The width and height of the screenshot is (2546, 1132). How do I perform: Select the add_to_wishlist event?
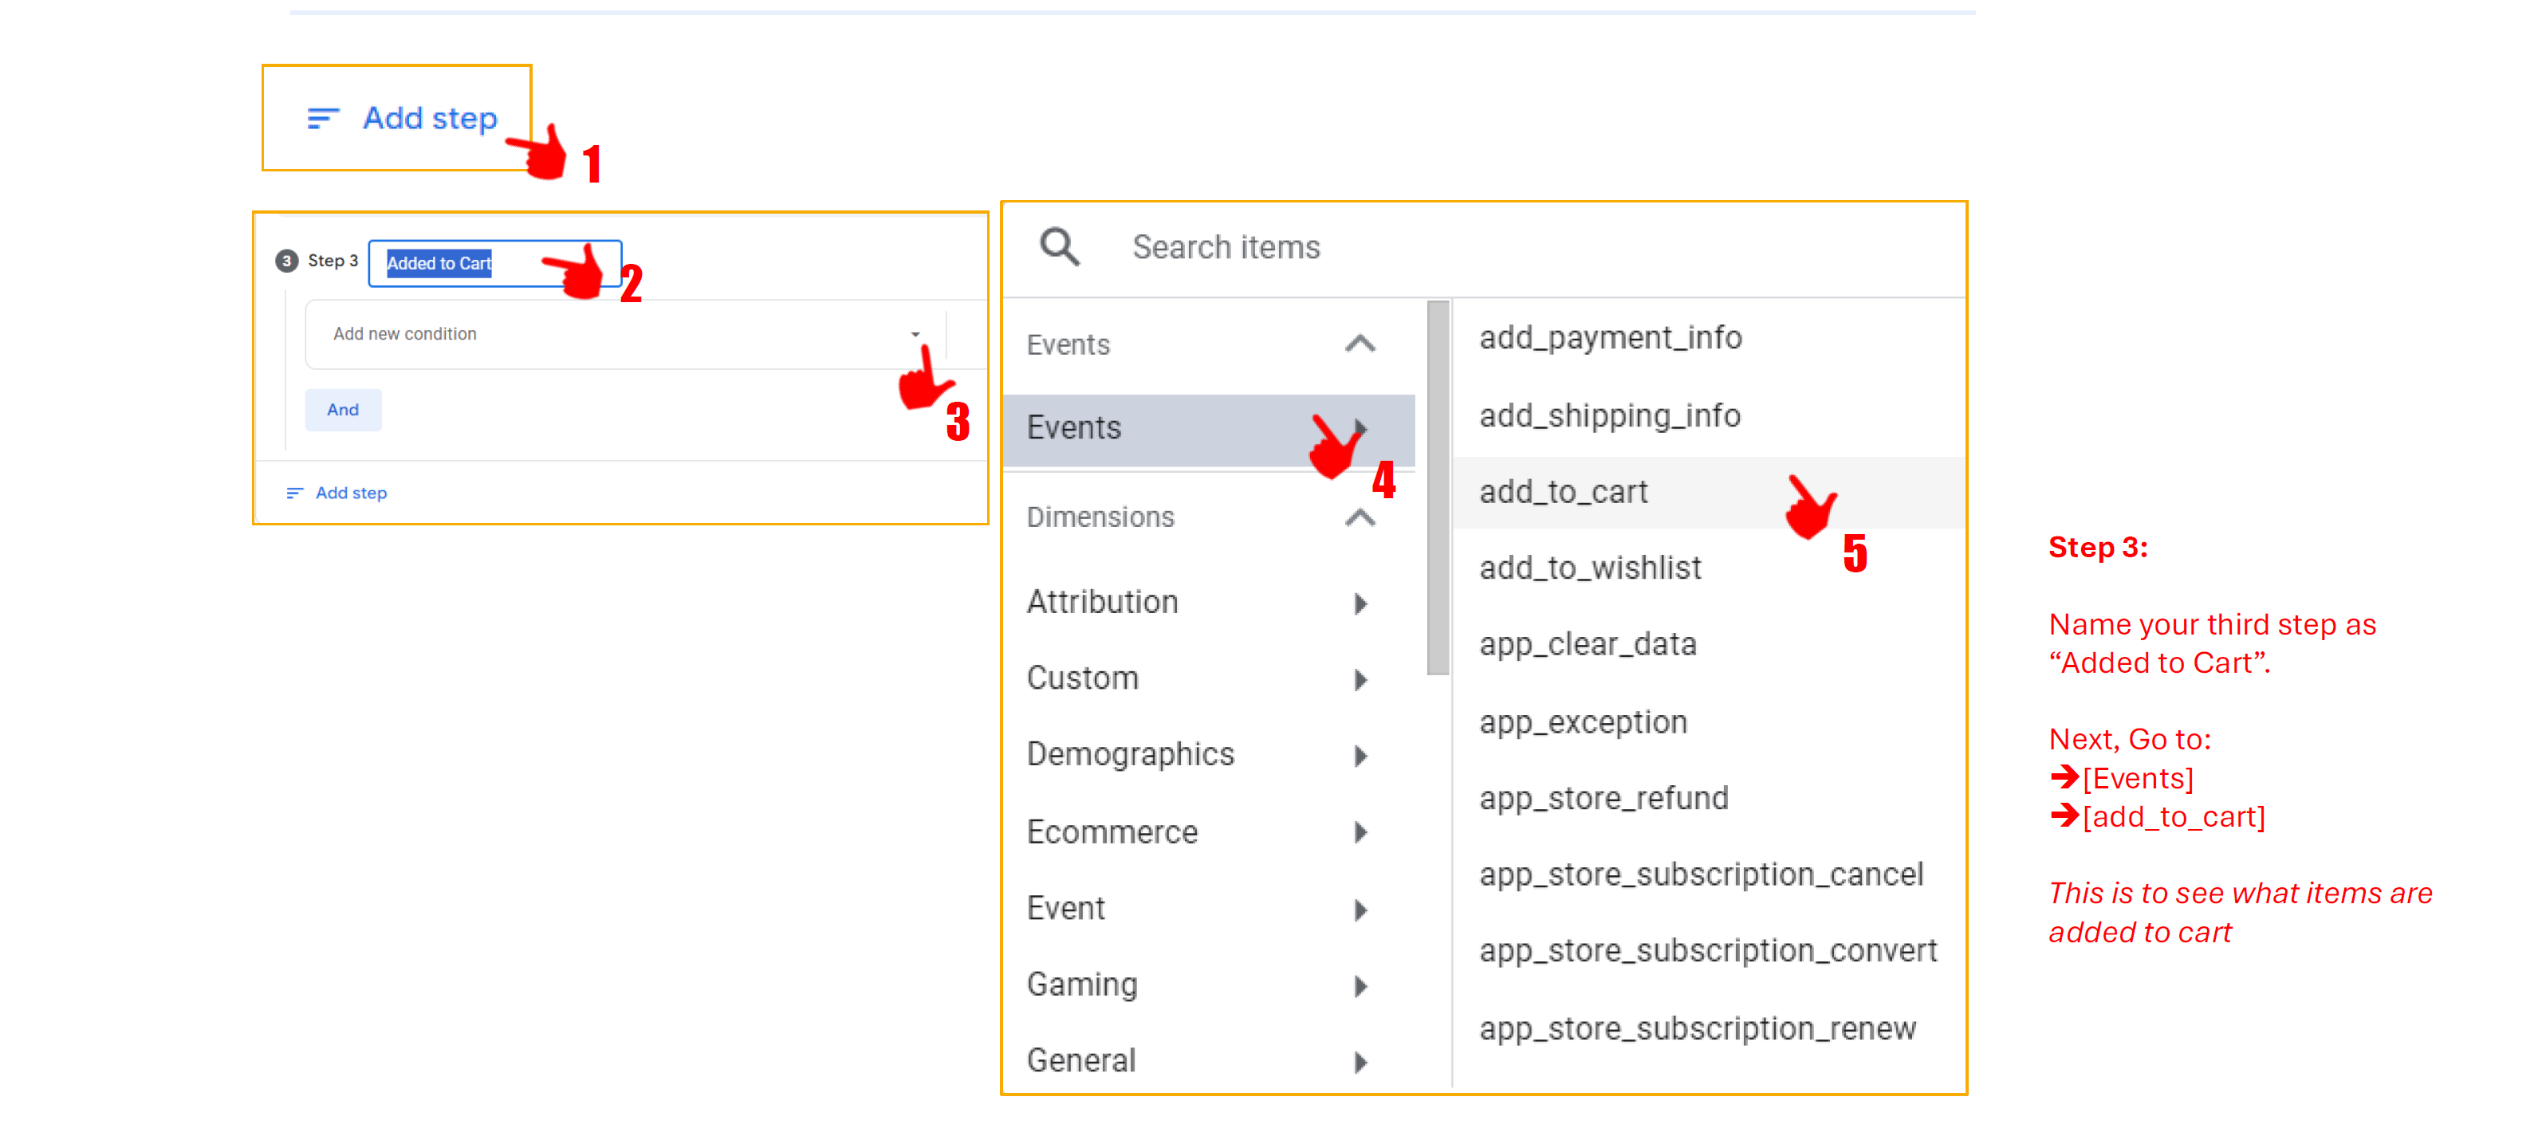tap(1589, 568)
